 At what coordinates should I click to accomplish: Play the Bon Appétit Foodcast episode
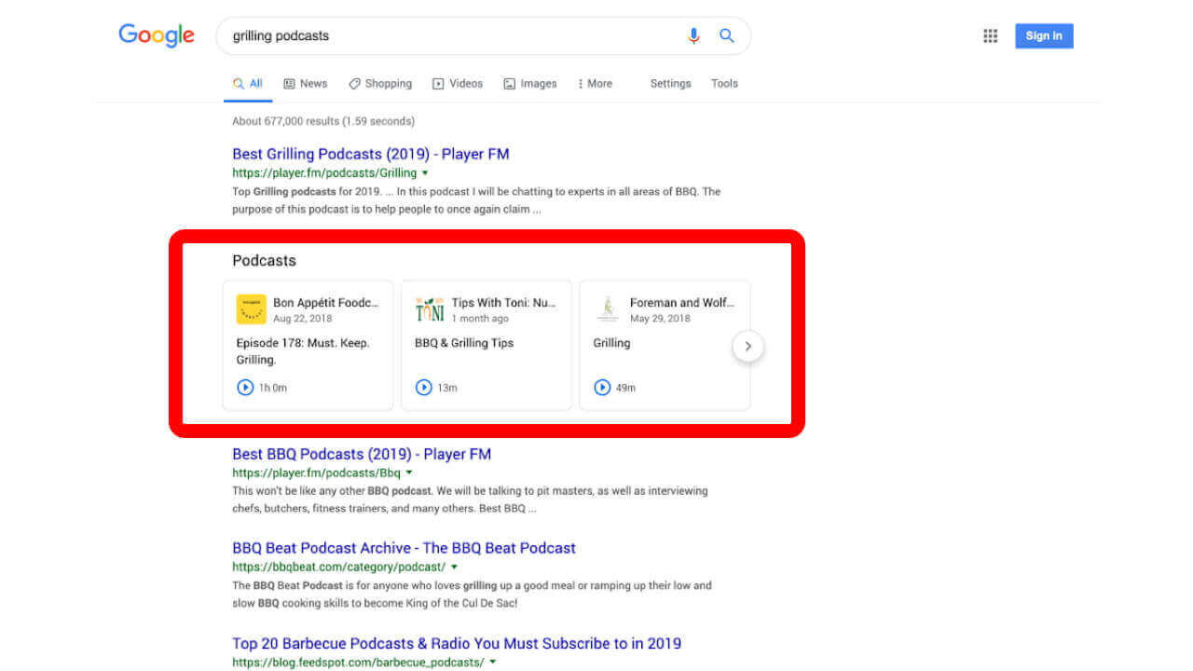point(245,387)
